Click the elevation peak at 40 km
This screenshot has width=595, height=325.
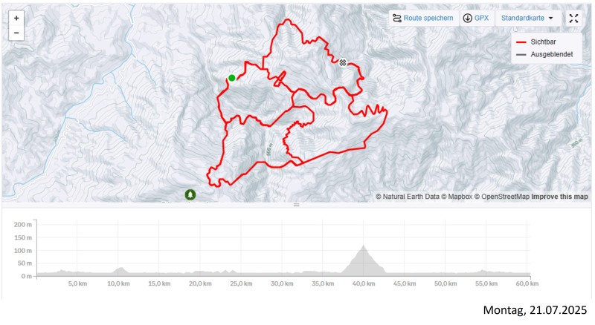(364, 248)
